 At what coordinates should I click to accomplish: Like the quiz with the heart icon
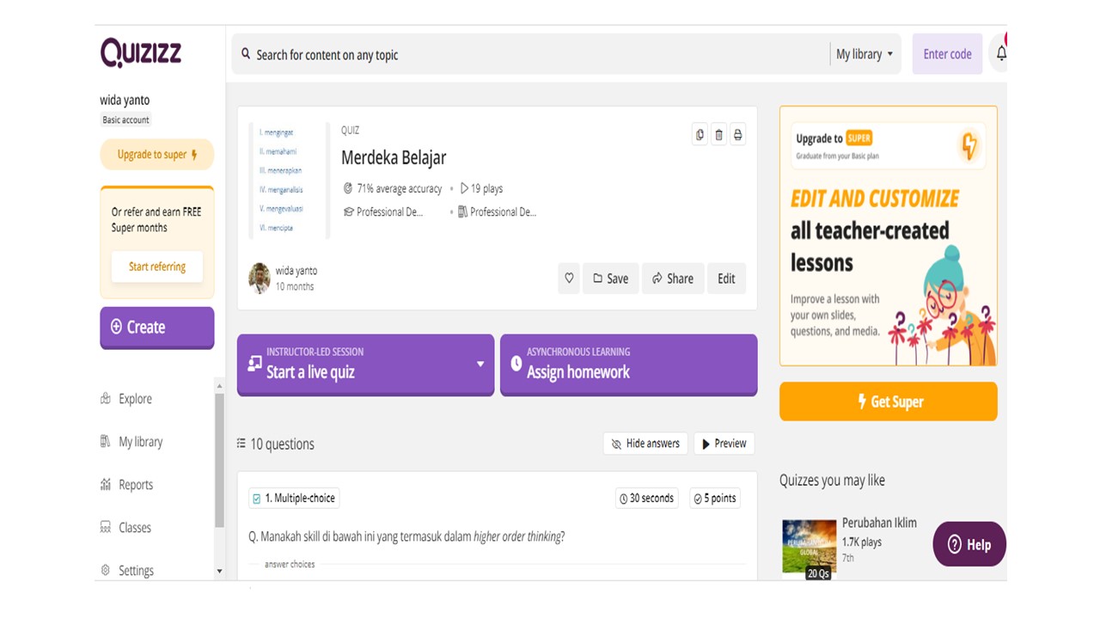569,279
